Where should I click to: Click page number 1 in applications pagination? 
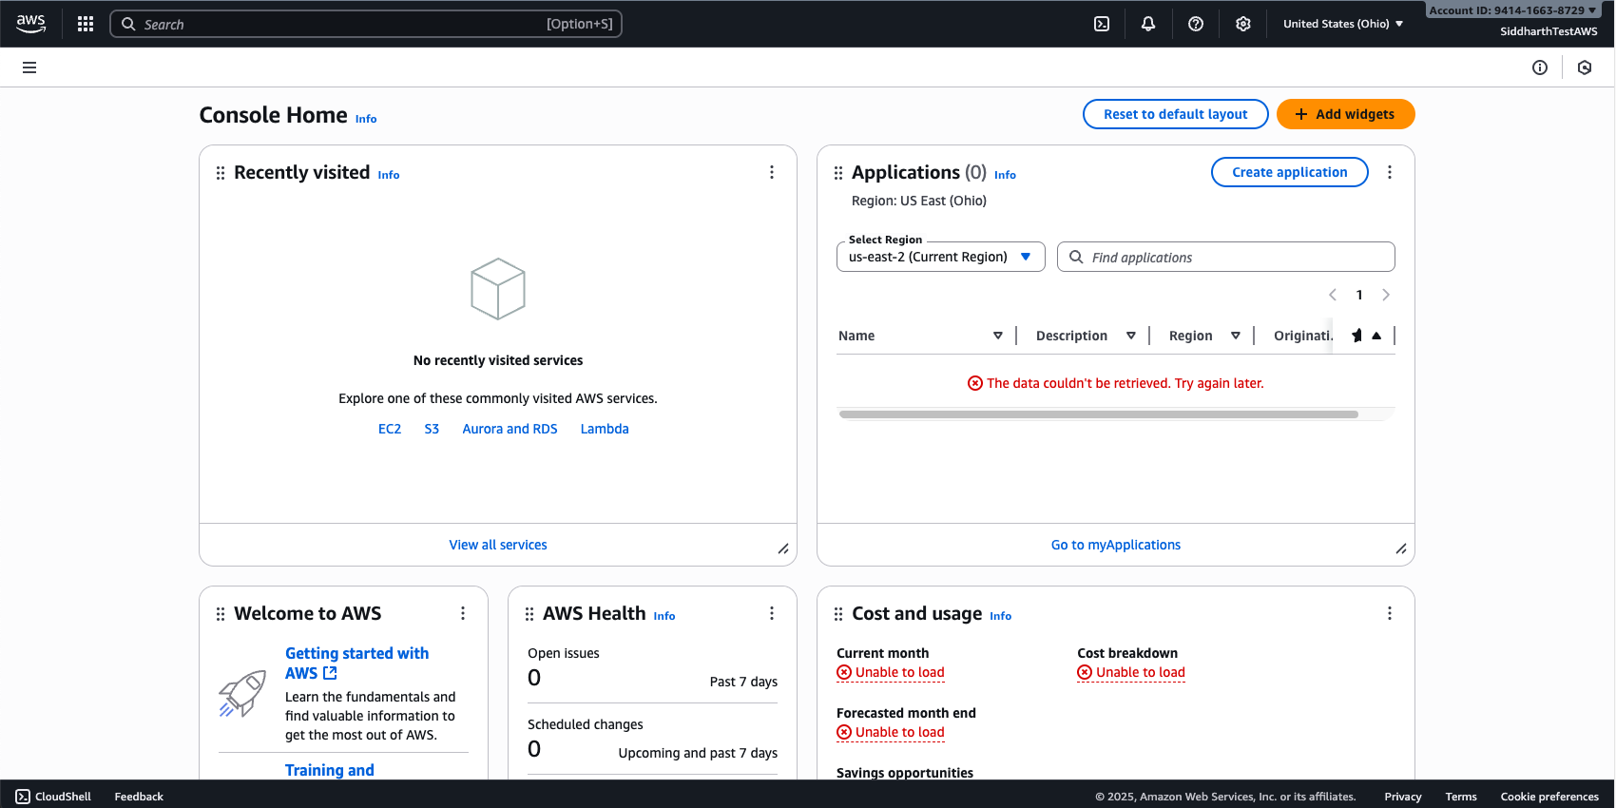click(1359, 295)
